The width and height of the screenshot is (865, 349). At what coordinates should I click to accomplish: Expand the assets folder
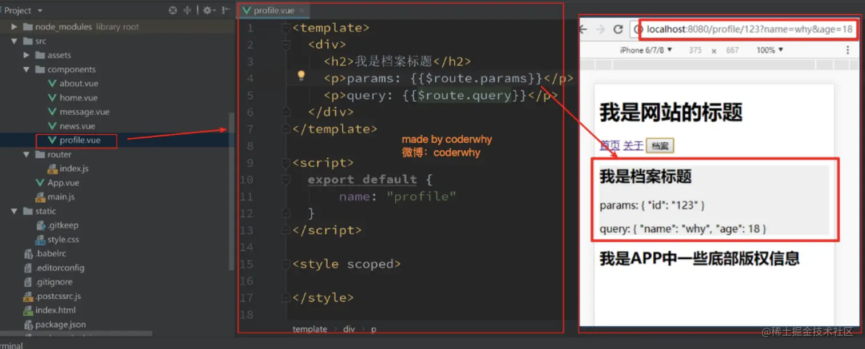tap(26, 55)
